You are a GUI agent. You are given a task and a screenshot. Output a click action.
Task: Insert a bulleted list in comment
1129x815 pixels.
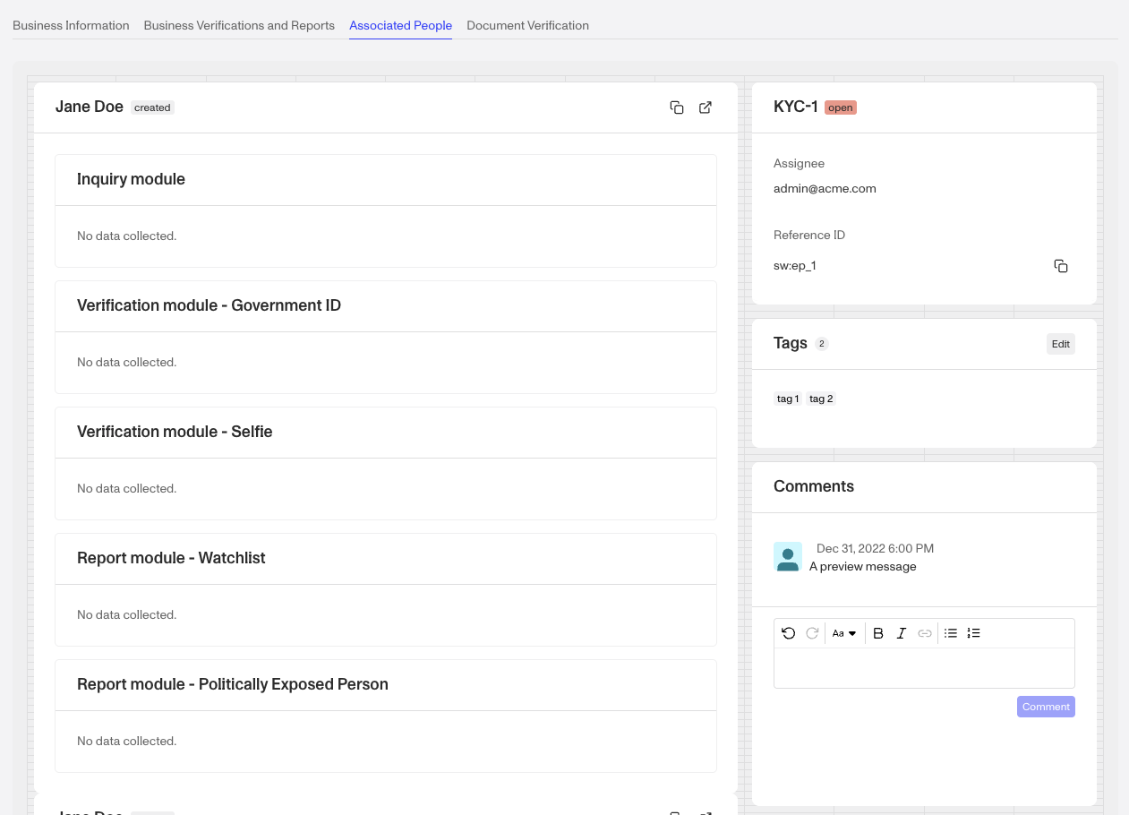coord(951,633)
